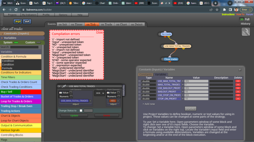Click the red Buy / Sell color block

(x=31, y=92)
